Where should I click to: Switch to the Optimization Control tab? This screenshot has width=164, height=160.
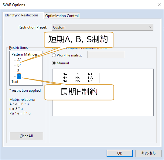(x=62, y=16)
